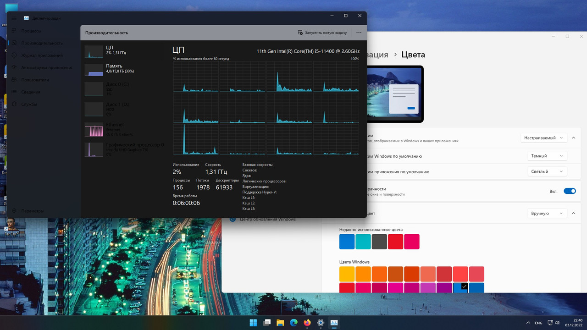Screen dimensions: 587x330
Task: Select the Память performance item
Action: (123, 69)
